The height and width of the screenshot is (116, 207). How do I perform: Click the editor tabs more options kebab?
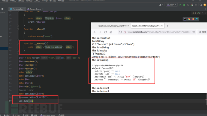click(x=206, y=9)
